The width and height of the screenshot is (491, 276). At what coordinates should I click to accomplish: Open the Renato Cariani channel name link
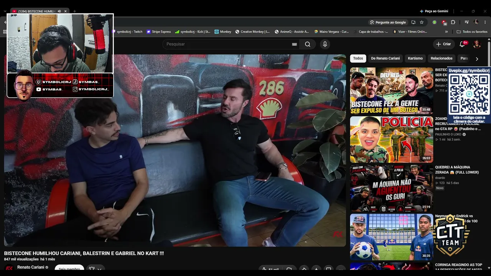click(x=31, y=267)
